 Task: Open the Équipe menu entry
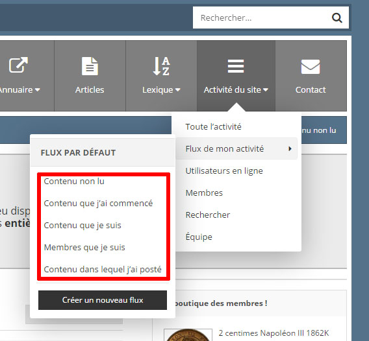point(199,237)
